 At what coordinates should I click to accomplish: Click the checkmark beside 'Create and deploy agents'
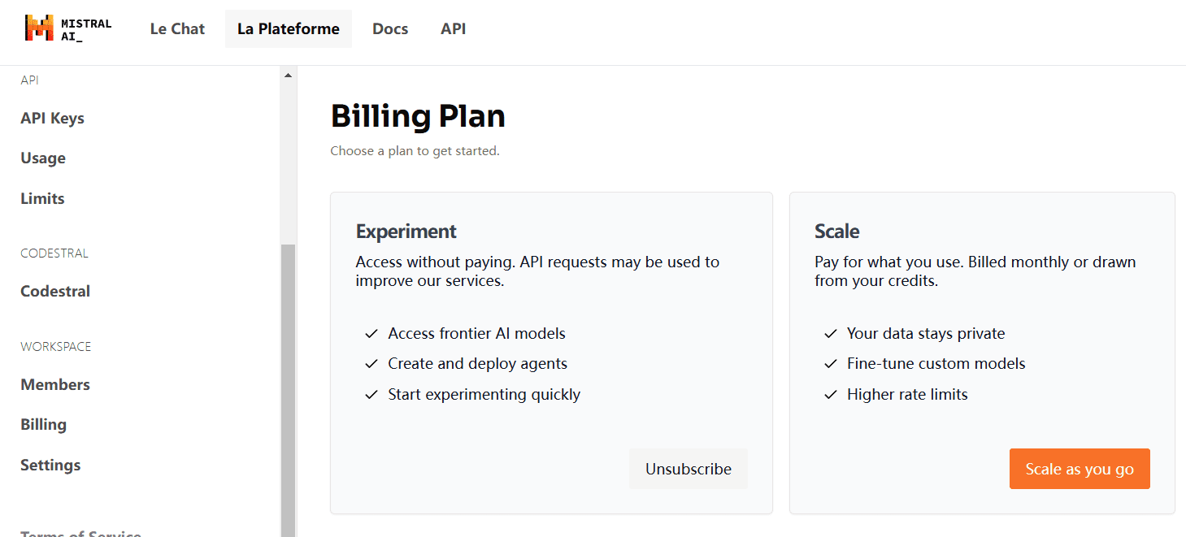pyautogui.click(x=371, y=364)
